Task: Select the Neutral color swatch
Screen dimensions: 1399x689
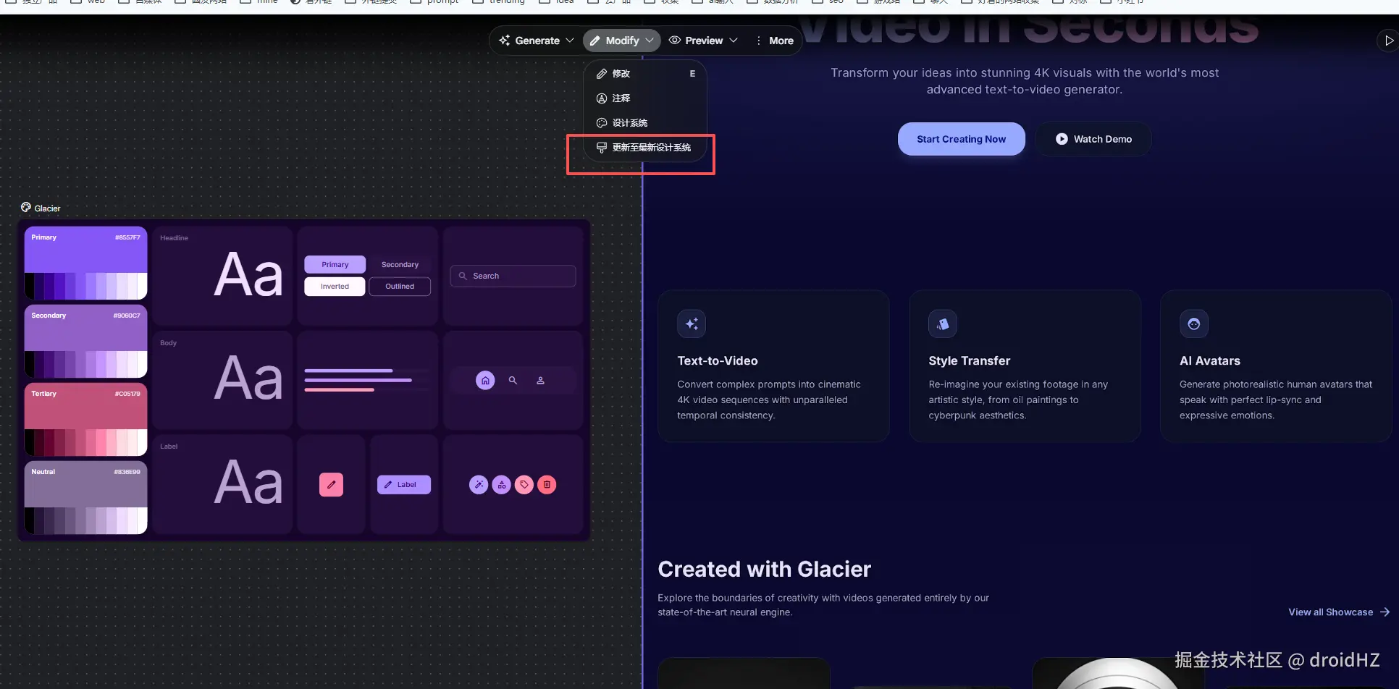Action: [x=86, y=497]
